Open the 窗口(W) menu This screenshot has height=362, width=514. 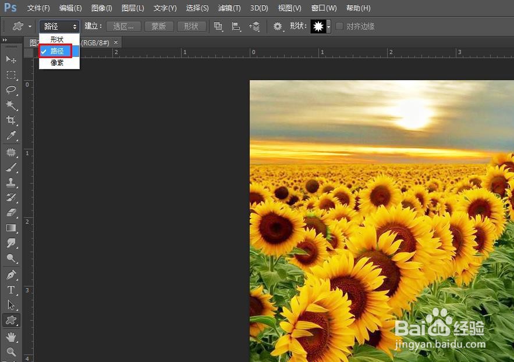click(x=324, y=8)
